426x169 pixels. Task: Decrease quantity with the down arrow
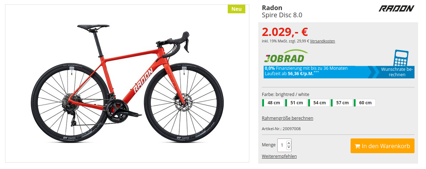[x=289, y=147]
